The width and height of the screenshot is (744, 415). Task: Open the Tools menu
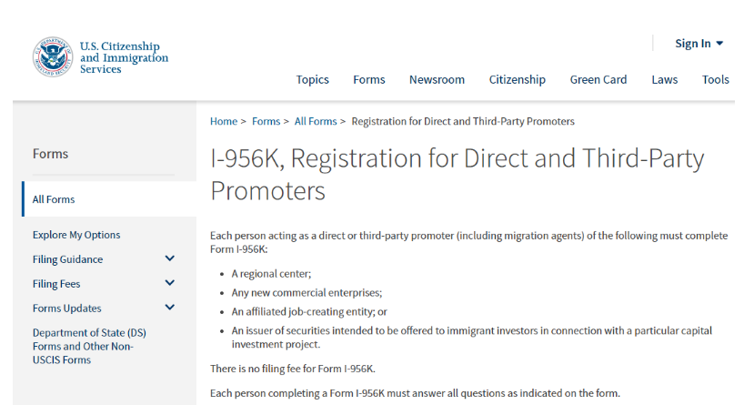(x=715, y=80)
